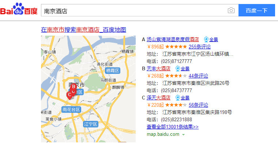Click the ￥896起 price text

pyautogui.click(x=155, y=47)
